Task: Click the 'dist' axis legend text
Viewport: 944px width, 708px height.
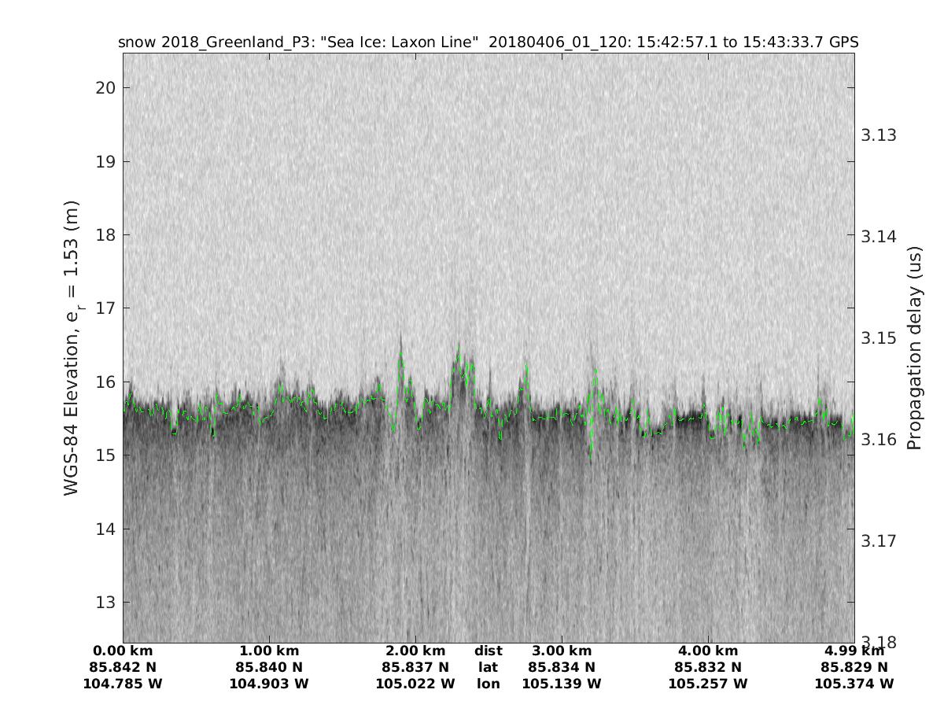Action: (x=489, y=651)
